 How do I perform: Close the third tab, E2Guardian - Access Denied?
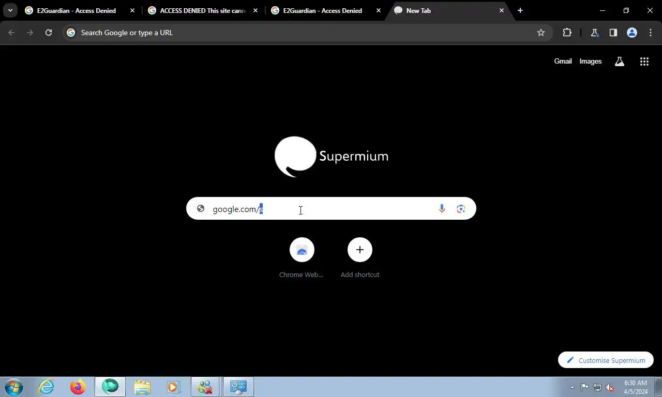click(x=379, y=10)
